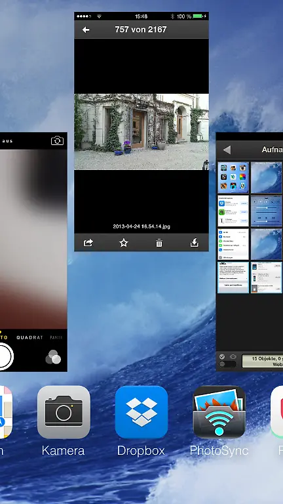Switch cameras with the flip camera icon
This screenshot has height=504, width=283.
[57, 141]
